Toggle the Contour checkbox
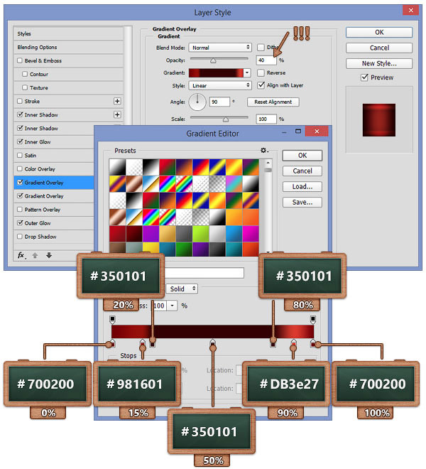 click(25, 74)
